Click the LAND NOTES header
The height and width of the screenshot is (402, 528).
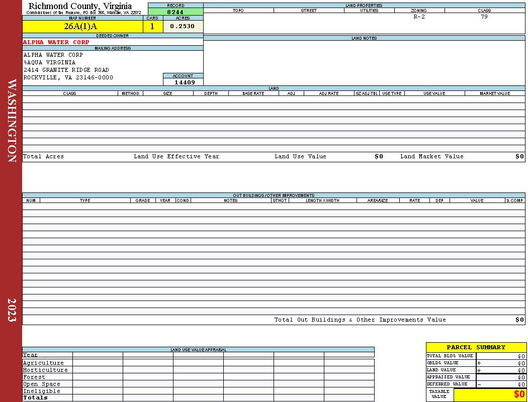[x=364, y=38]
